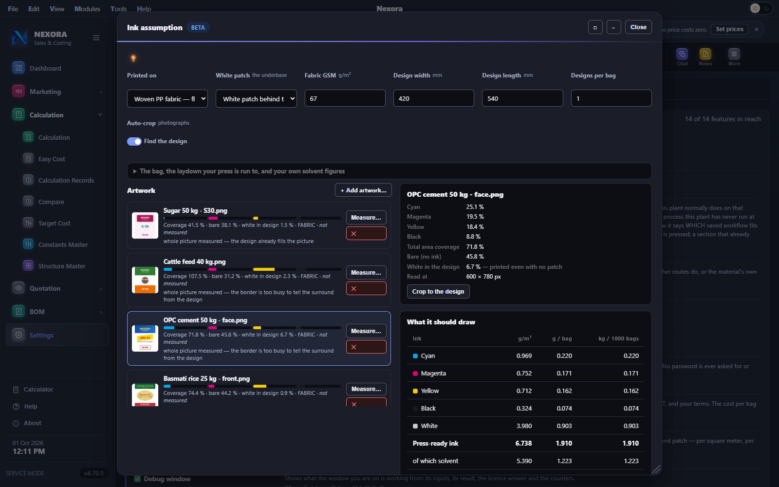Open Constants Master via its icon
The height and width of the screenshot is (487, 779).
[28, 244]
